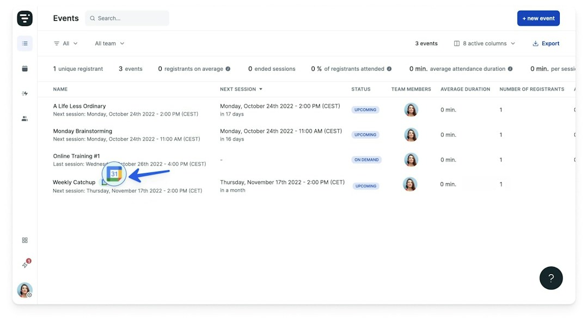Click the Events page title
The height and width of the screenshot is (323, 588).
point(66,18)
